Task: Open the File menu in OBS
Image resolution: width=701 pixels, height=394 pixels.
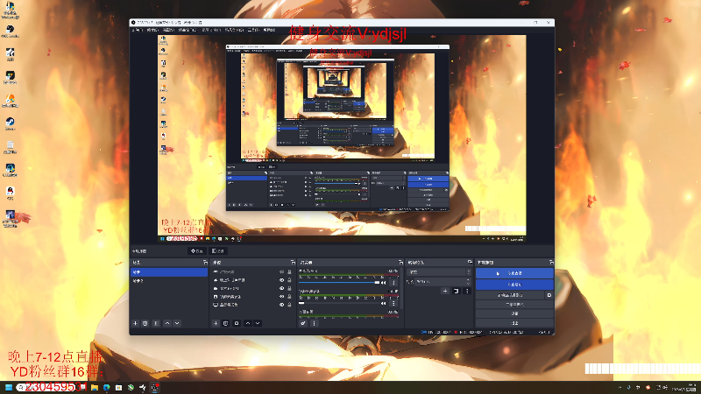Action: pyautogui.click(x=138, y=30)
